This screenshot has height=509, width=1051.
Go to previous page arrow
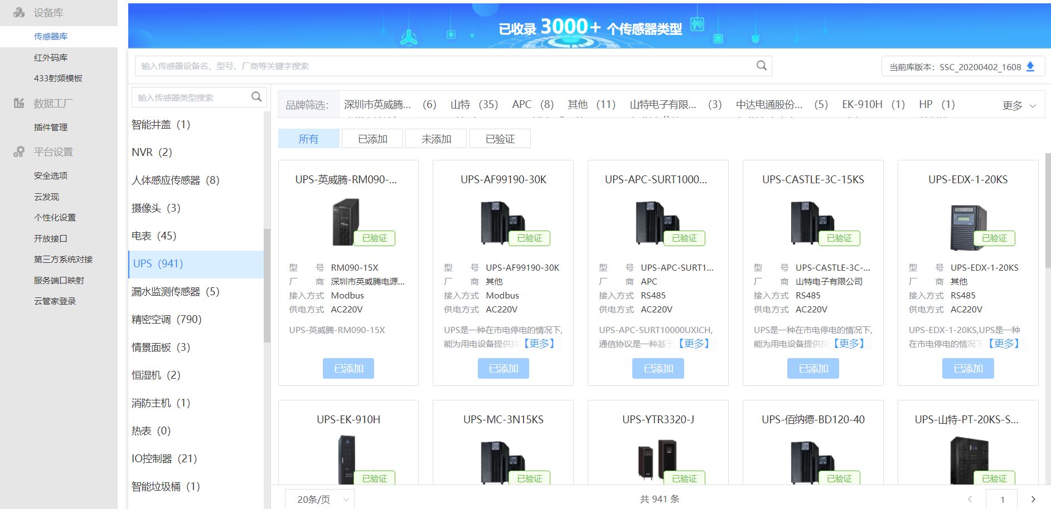tap(970, 499)
